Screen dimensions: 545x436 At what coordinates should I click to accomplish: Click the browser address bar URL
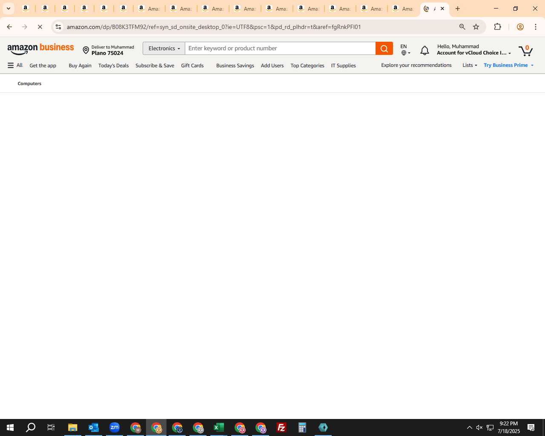point(214,27)
